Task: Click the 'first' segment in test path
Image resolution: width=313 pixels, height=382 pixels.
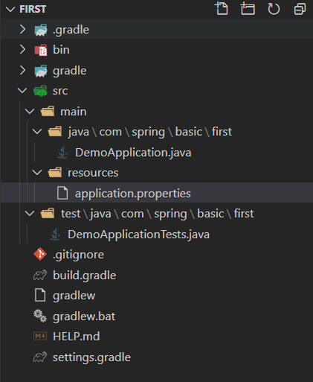Action: click(x=244, y=214)
